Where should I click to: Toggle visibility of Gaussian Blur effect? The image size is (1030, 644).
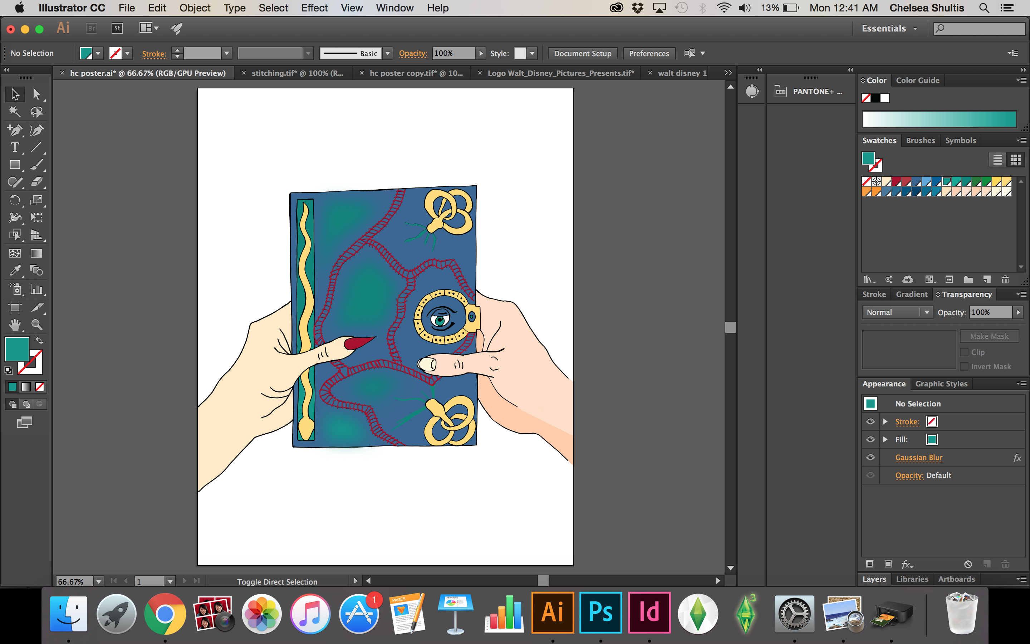870,458
